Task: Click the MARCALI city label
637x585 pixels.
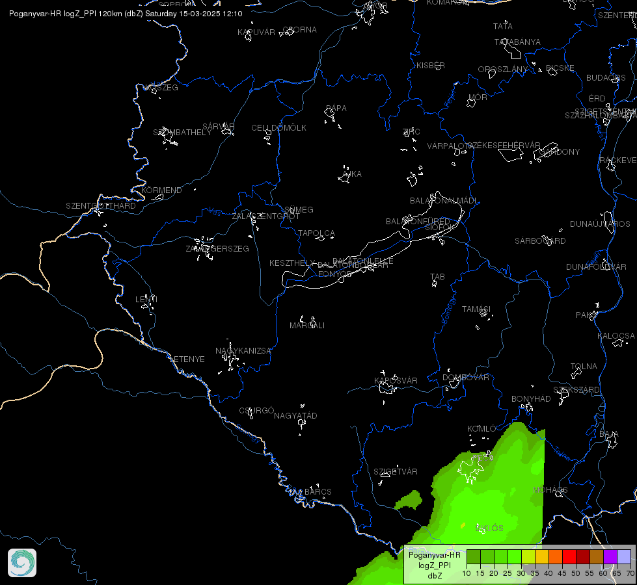Action: pos(307,325)
